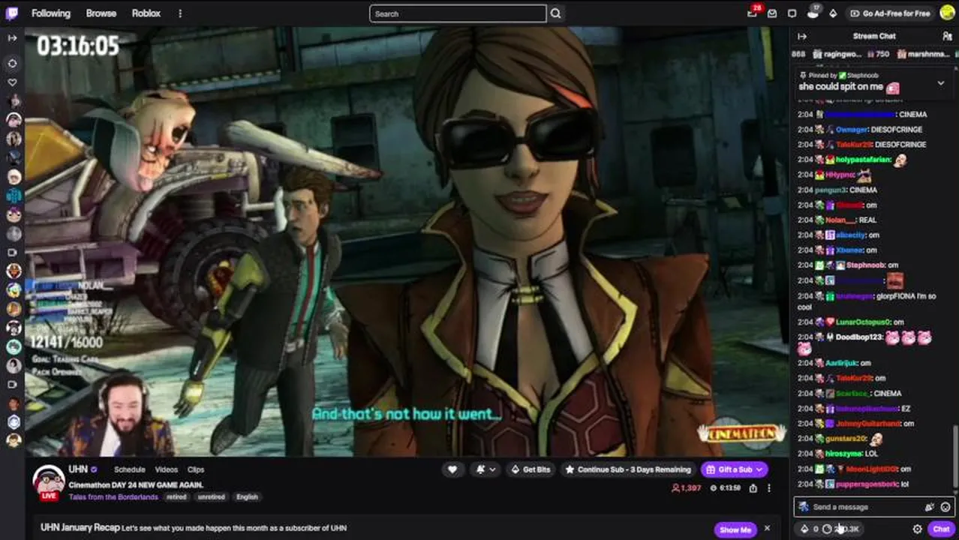This screenshot has width=959, height=540.
Task: Open the emote picker in message box
Action: pos(945,507)
